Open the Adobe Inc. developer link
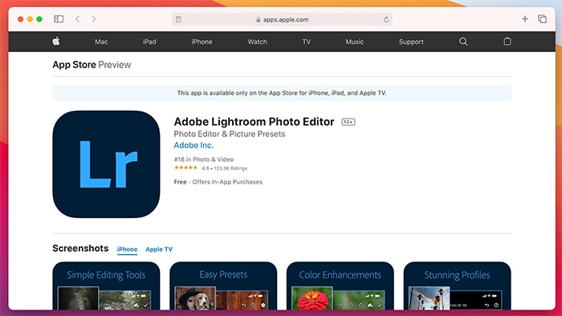This screenshot has height=316, width=562. (x=193, y=145)
